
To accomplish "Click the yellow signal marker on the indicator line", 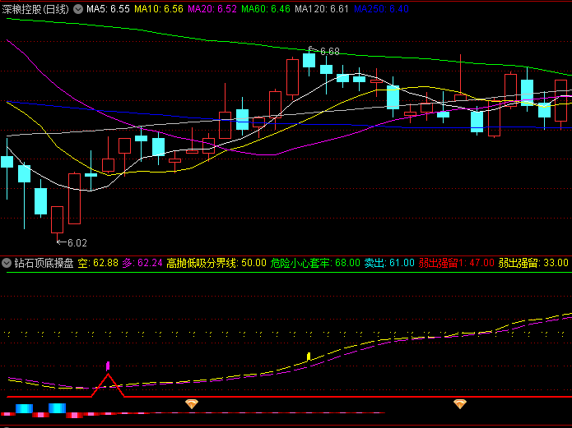I will [309, 357].
